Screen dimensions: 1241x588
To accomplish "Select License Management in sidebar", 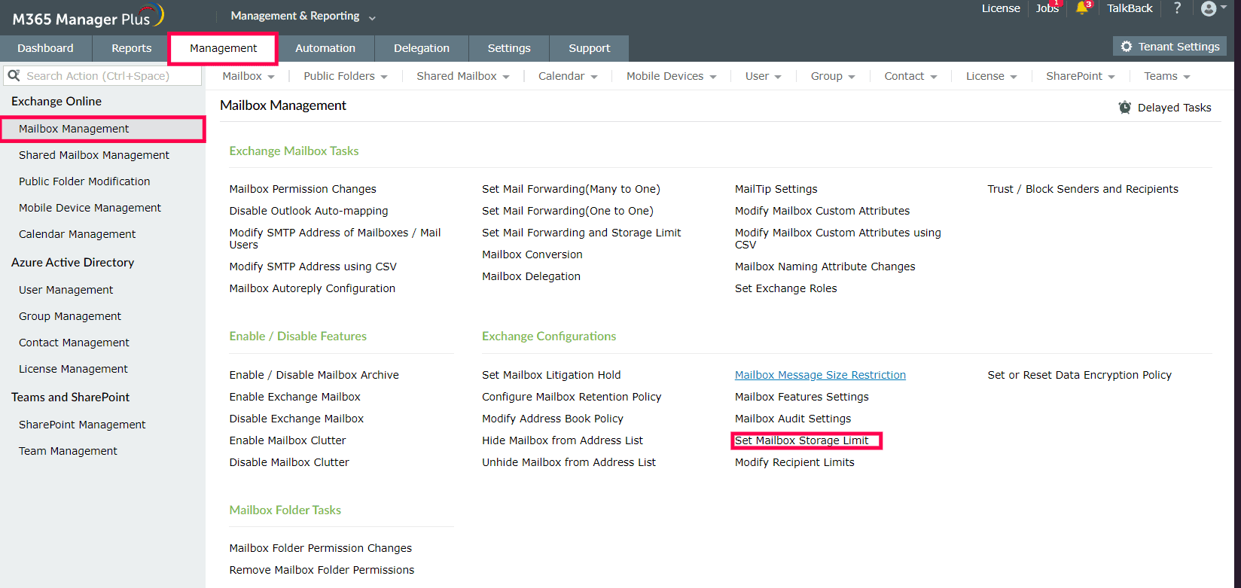I will click(73, 369).
